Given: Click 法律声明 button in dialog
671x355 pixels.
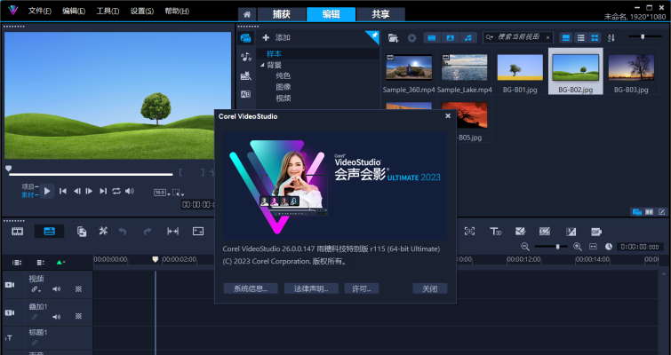Looking at the screenshot, I should tap(311, 288).
